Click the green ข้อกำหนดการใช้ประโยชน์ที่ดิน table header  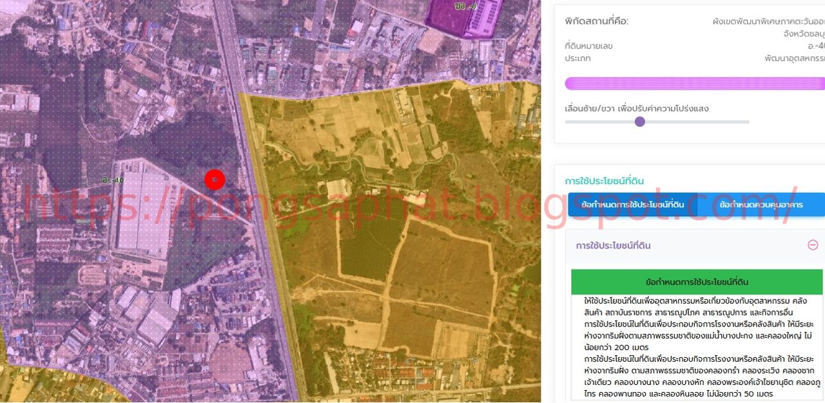point(697,282)
